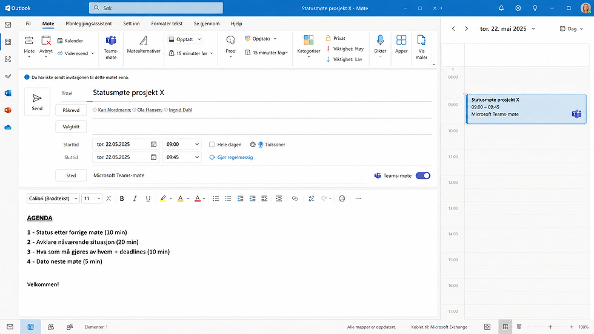Open the Hjelp tab
Viewport: 594px width, 334px height.
click(236, 24)
